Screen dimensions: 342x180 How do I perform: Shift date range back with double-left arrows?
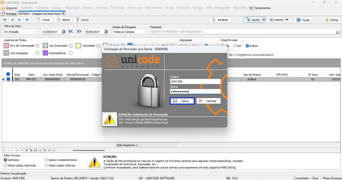tap(71, 32)
